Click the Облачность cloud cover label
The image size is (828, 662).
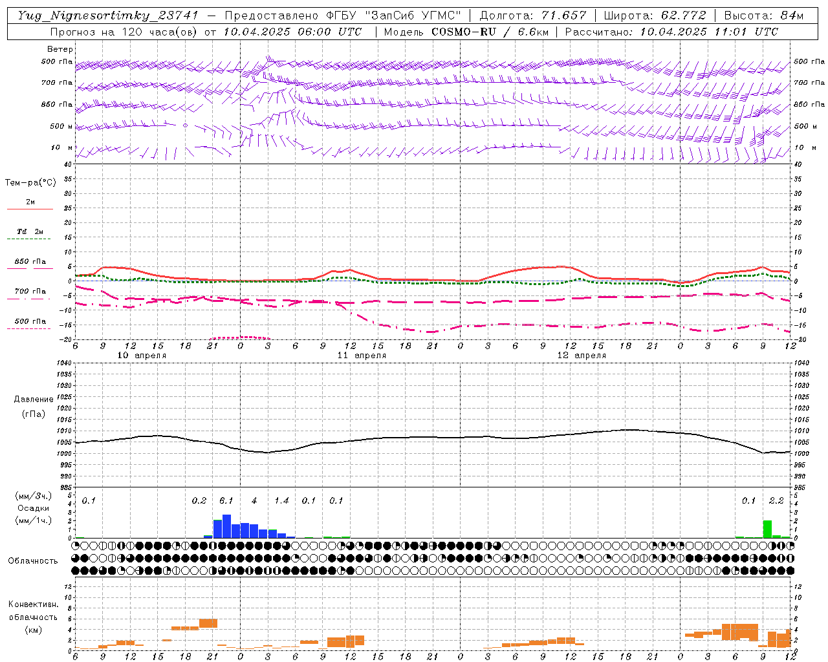[x=33, y=561]
